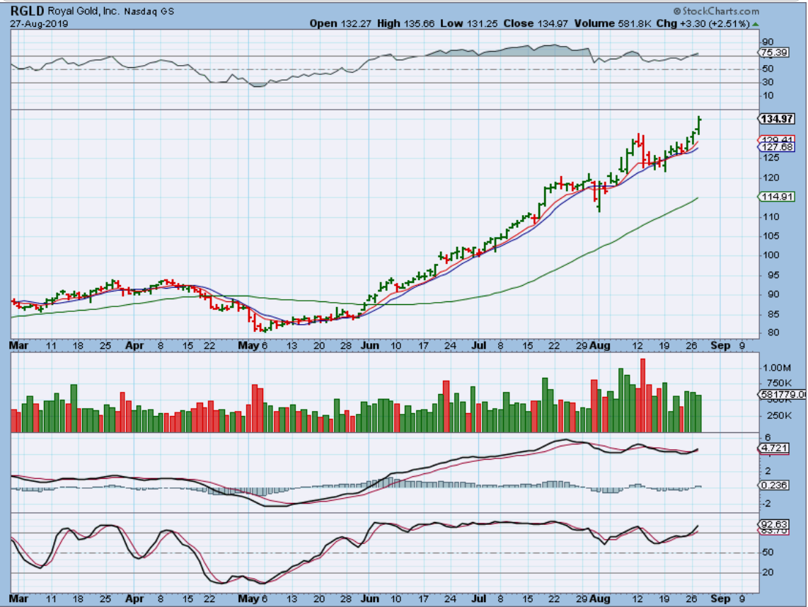Click 'Apr' on the bottom date axis
808x607 pixels.
tap(134, 599)
